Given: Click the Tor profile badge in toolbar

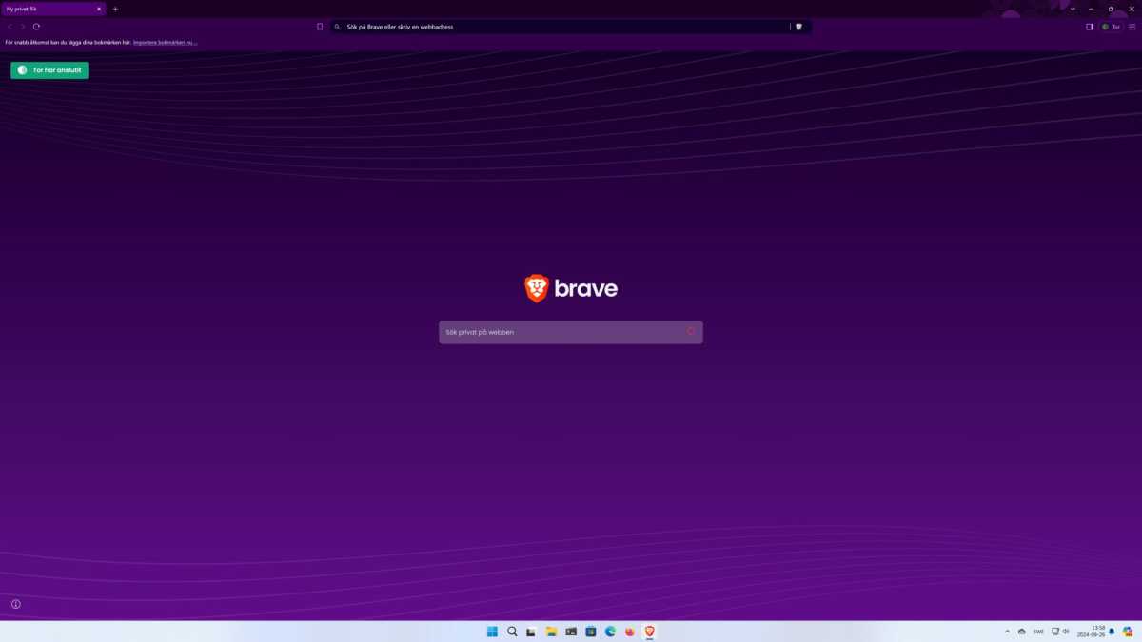Looking at the screenshot, I should click(1111, 26).
